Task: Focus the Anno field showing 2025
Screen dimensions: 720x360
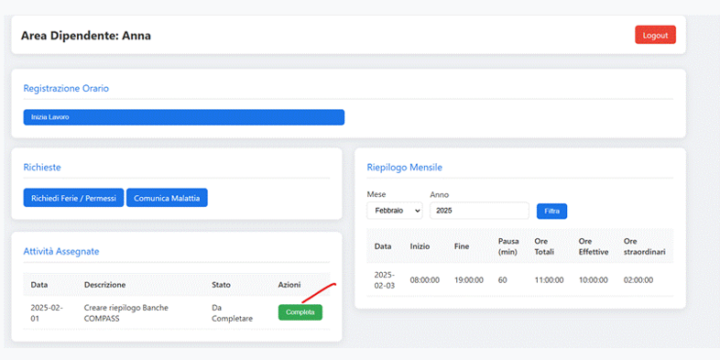Action: (x=479, y=211)
